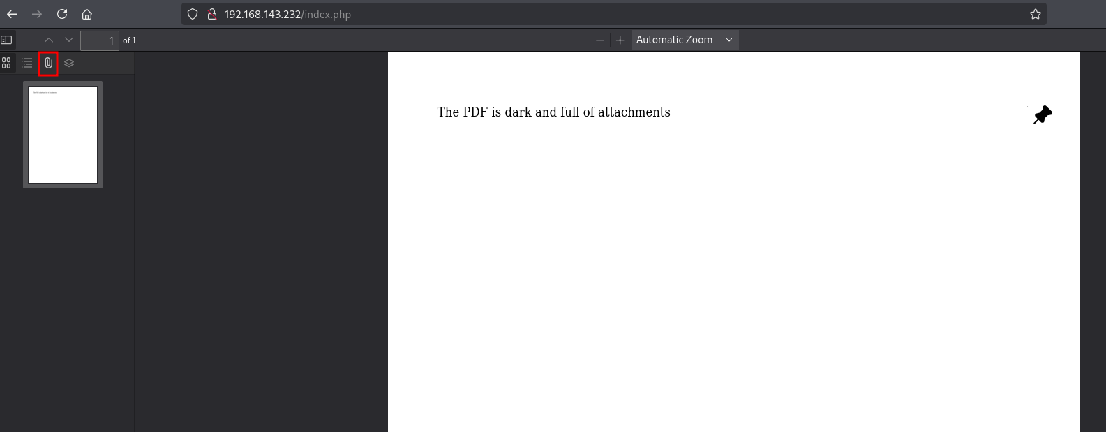Open the shield tracking protection icon
1106x432 pixels.
[193, 14]
